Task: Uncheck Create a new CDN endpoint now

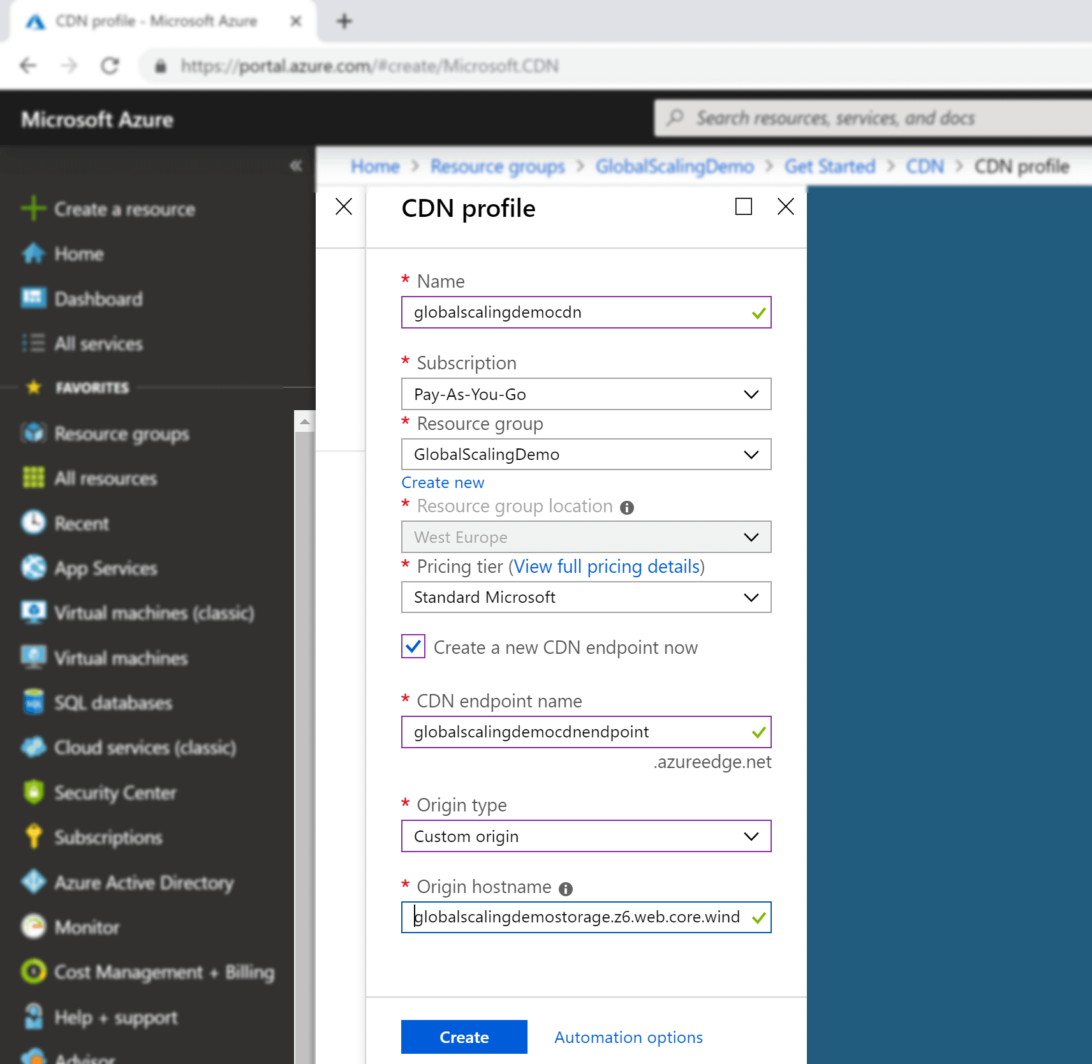Action: [413, 646]
